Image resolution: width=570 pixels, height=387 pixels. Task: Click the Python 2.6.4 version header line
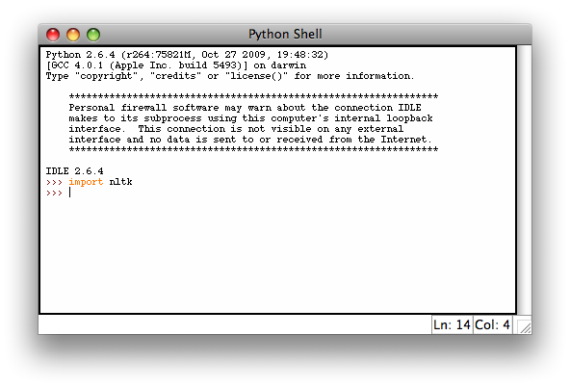pyautogui.click(x=187, y=55)
